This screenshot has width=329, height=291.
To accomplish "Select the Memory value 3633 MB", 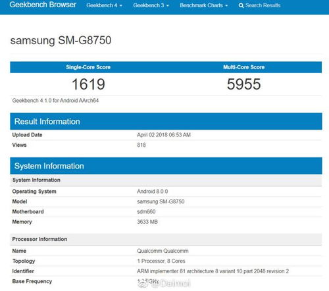I will [147, 222].
